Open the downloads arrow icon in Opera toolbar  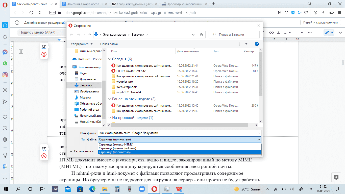click(323, 13)
